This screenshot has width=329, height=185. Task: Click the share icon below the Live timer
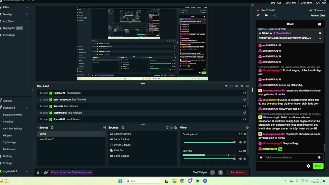(274, 15)
